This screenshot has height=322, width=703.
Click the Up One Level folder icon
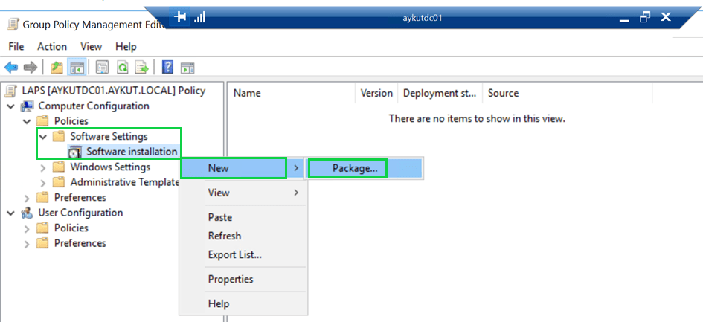(57, 68)
